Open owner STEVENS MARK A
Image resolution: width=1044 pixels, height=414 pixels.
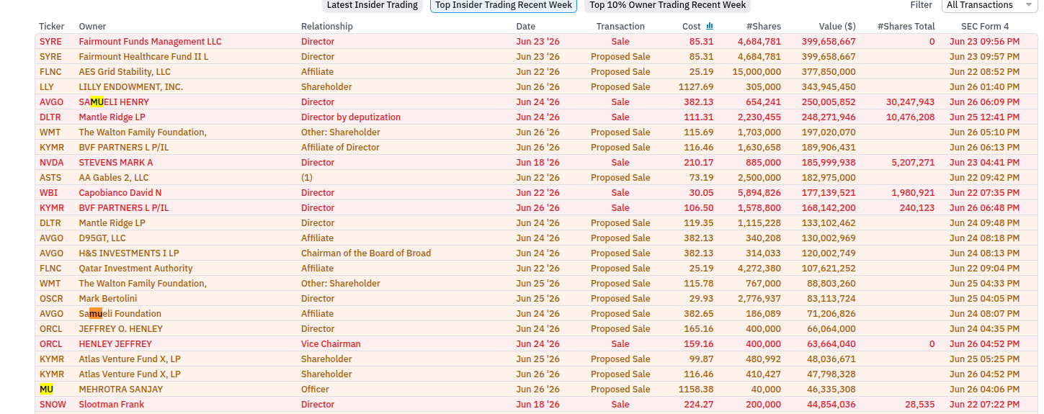click(x=116, y=162)
